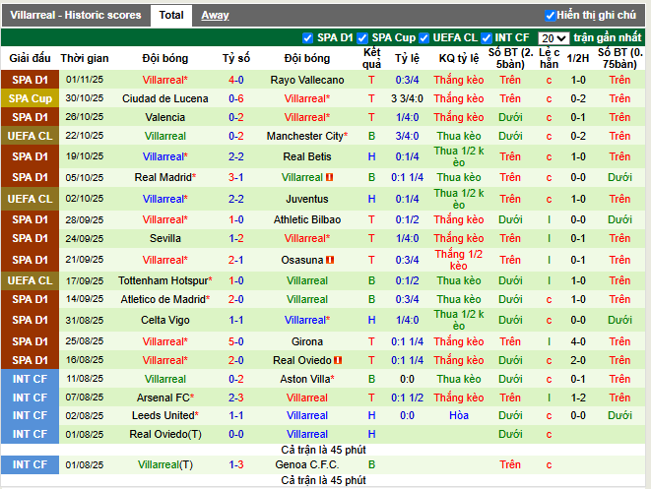Image resolution: width=651 pixels, height=489 pixels.
Task: Open Real Betis team link
Action: pos(307,156)
